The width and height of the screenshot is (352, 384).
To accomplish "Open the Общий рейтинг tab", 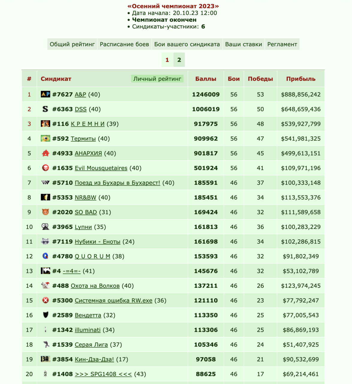I will 72,44.
